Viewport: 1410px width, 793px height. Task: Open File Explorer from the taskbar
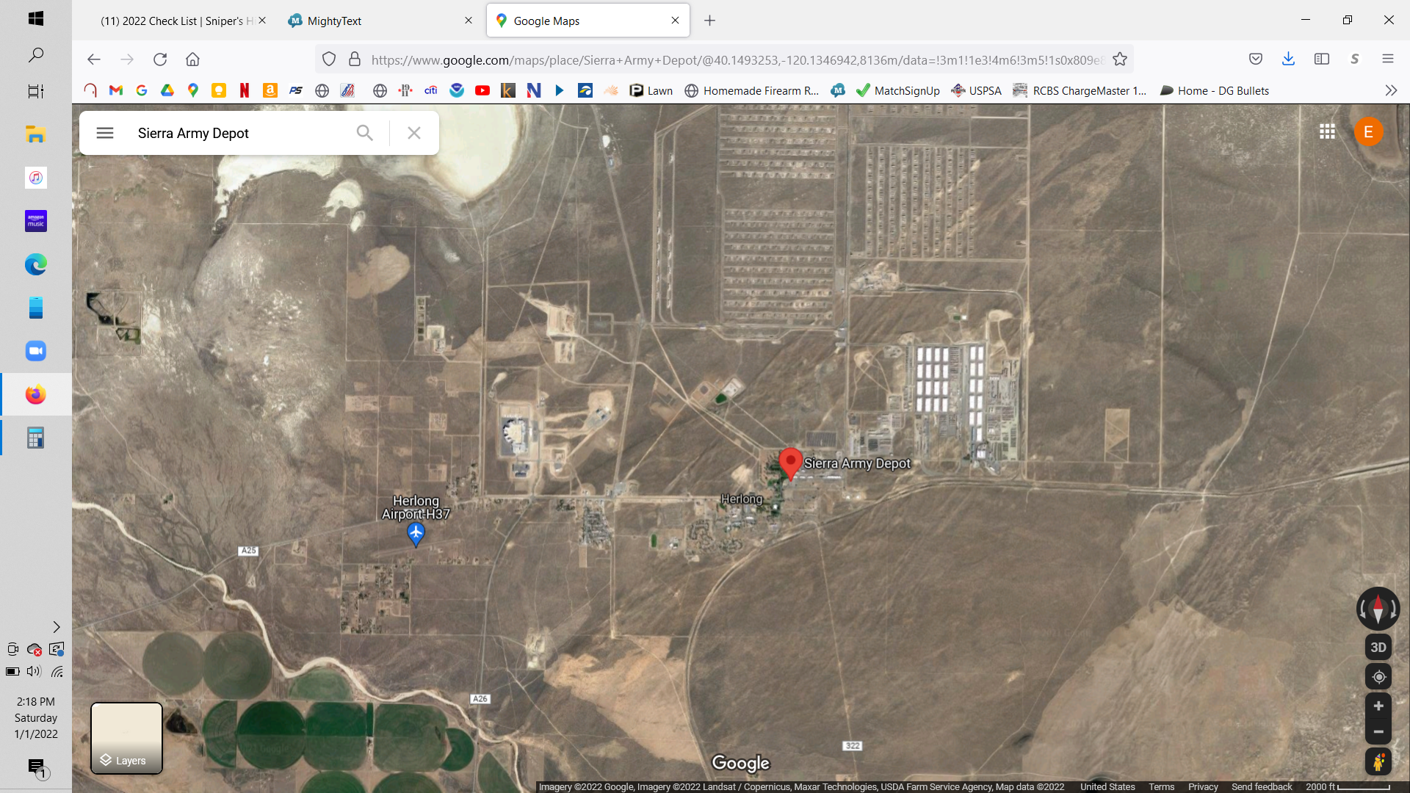[x=36, y=134]
